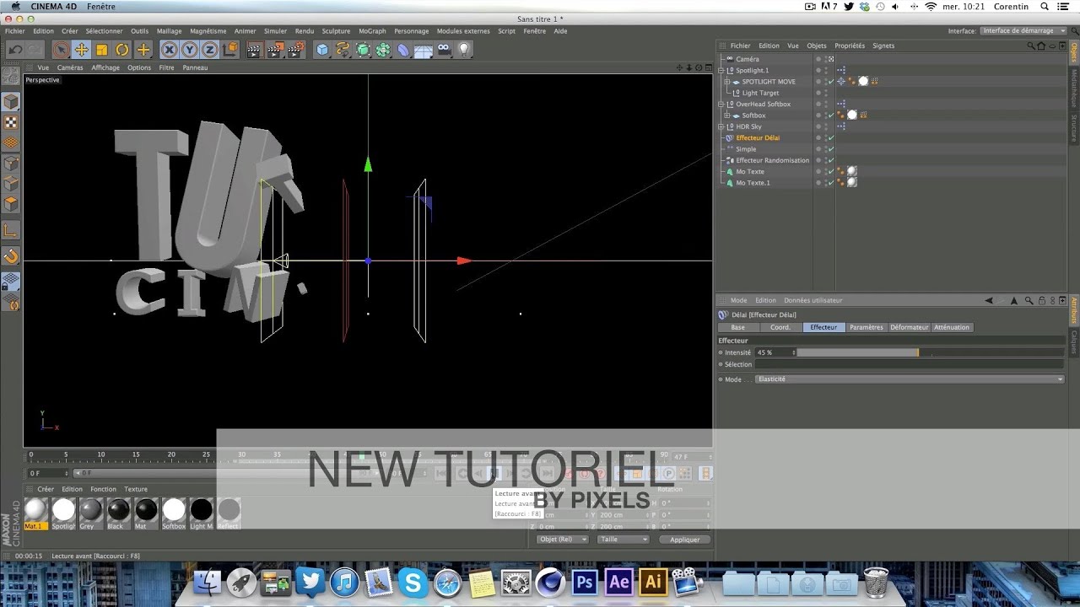Collapse the OverHead Softbox group

(721, 105)
